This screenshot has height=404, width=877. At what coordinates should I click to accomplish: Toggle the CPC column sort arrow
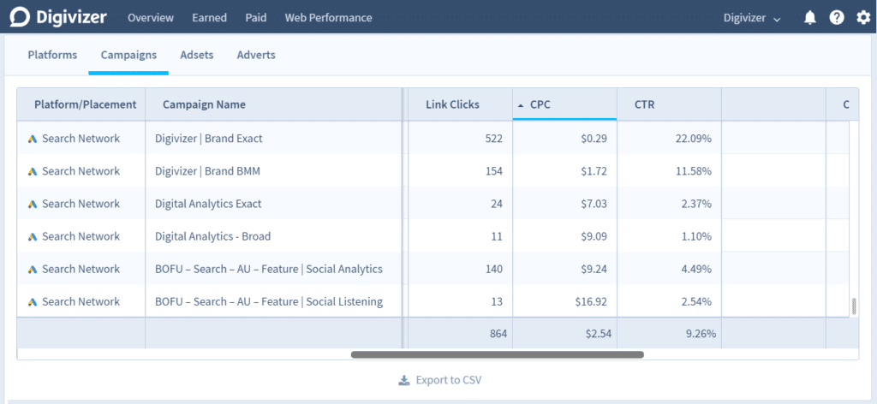[x=521, y=105]
